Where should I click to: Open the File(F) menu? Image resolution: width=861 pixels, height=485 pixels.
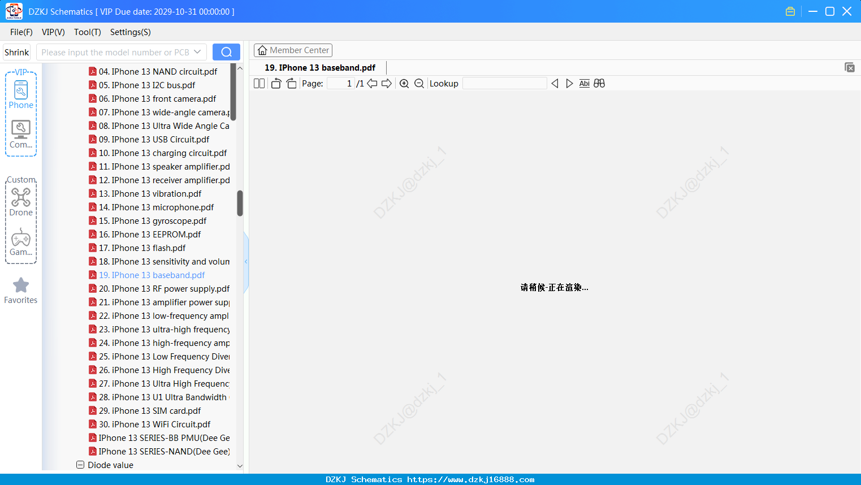[21, 32]
